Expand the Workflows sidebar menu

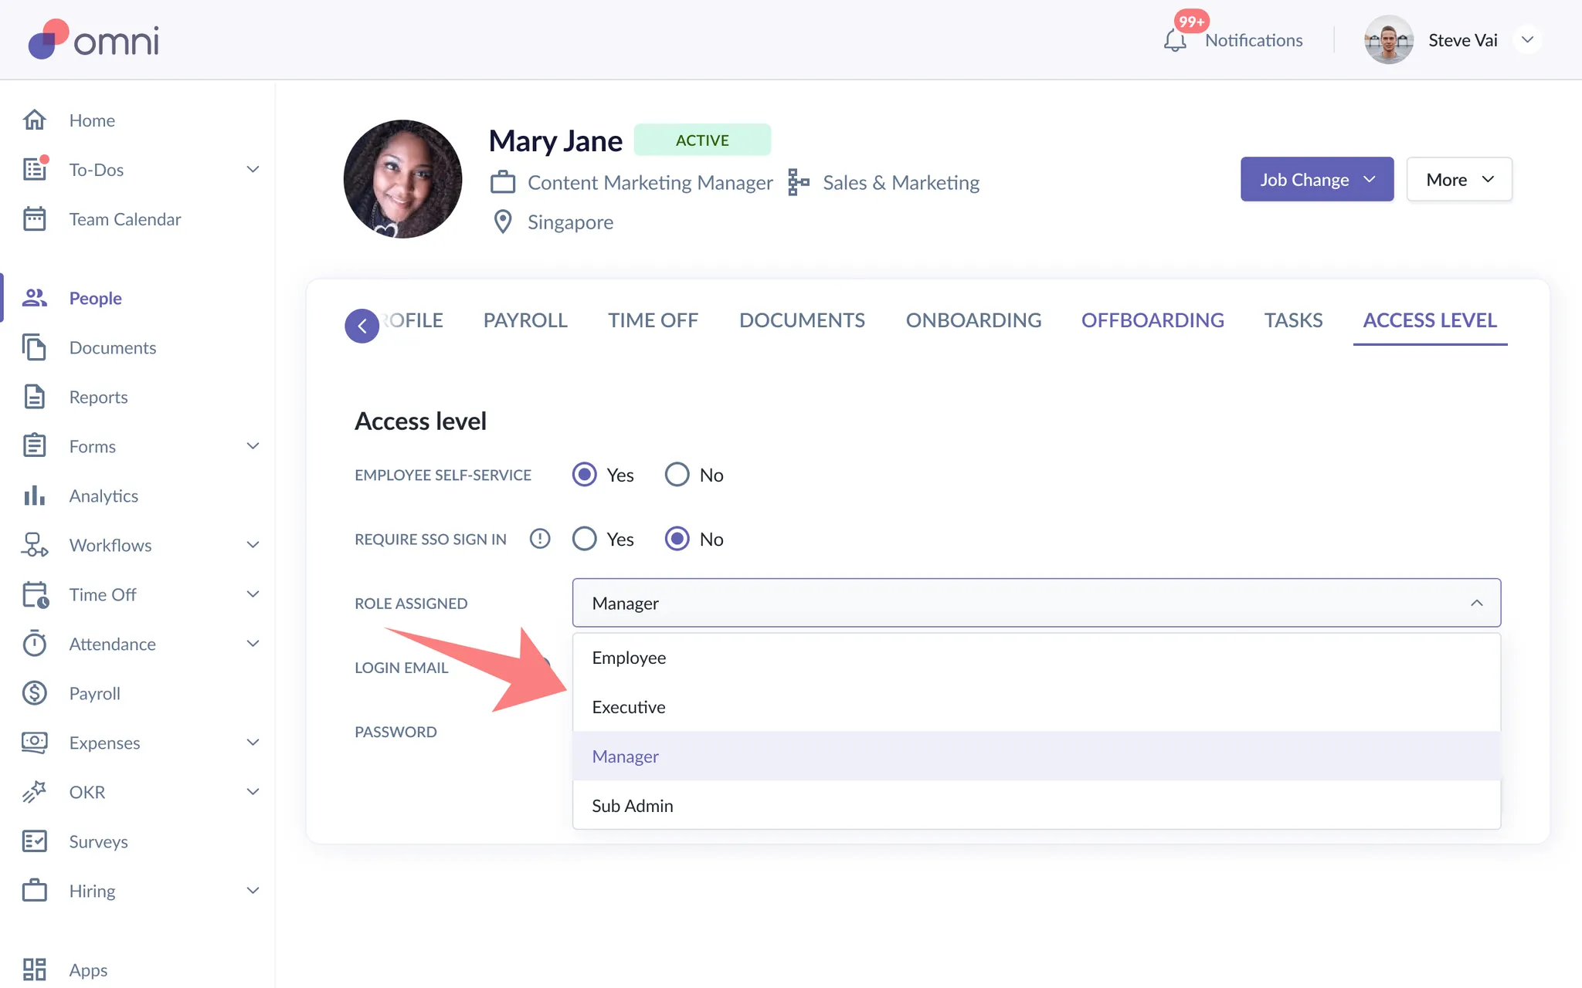253,545
